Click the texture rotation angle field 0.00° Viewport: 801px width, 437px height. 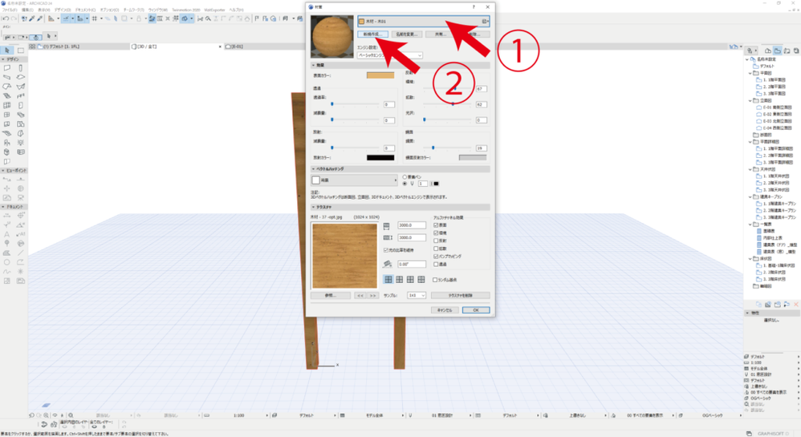tap(412, 264)
